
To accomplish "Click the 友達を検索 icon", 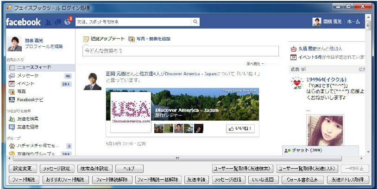I will [x=12, y=119].
